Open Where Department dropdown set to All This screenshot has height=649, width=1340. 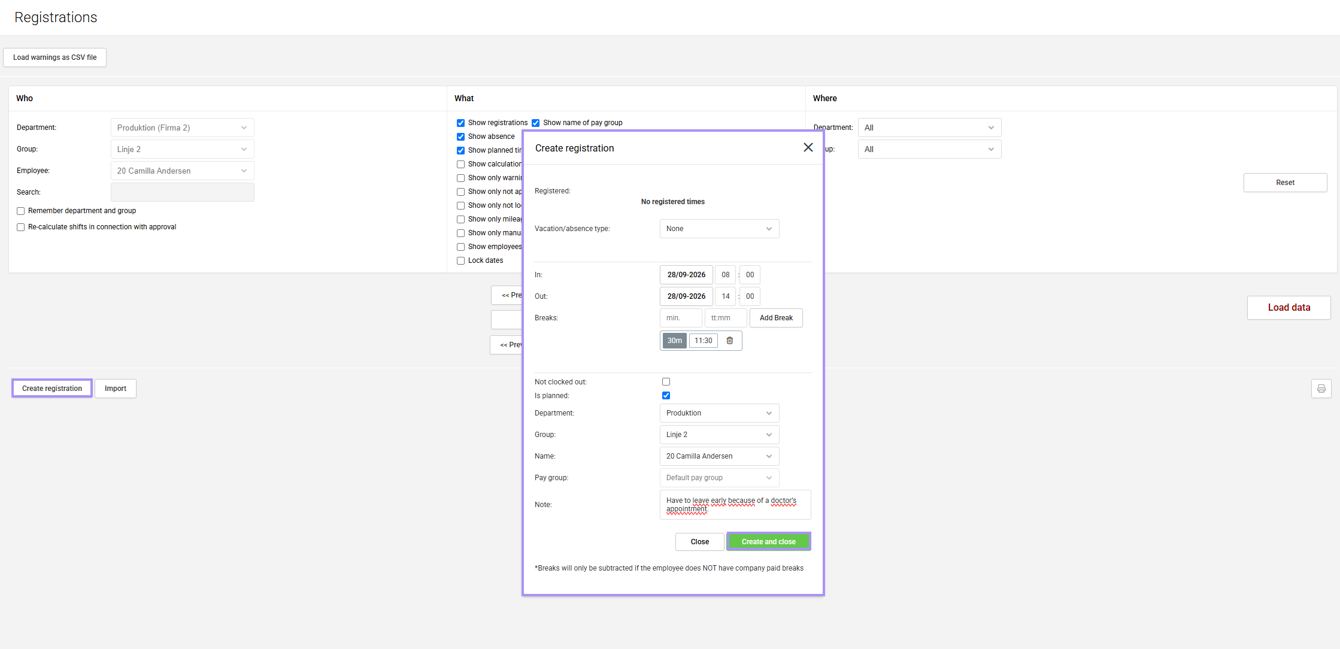(929, 128)
